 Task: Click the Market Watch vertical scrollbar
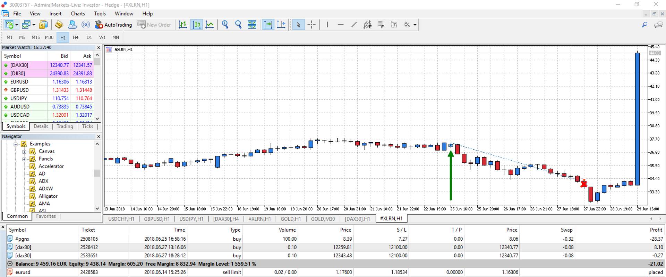point(97,87)
